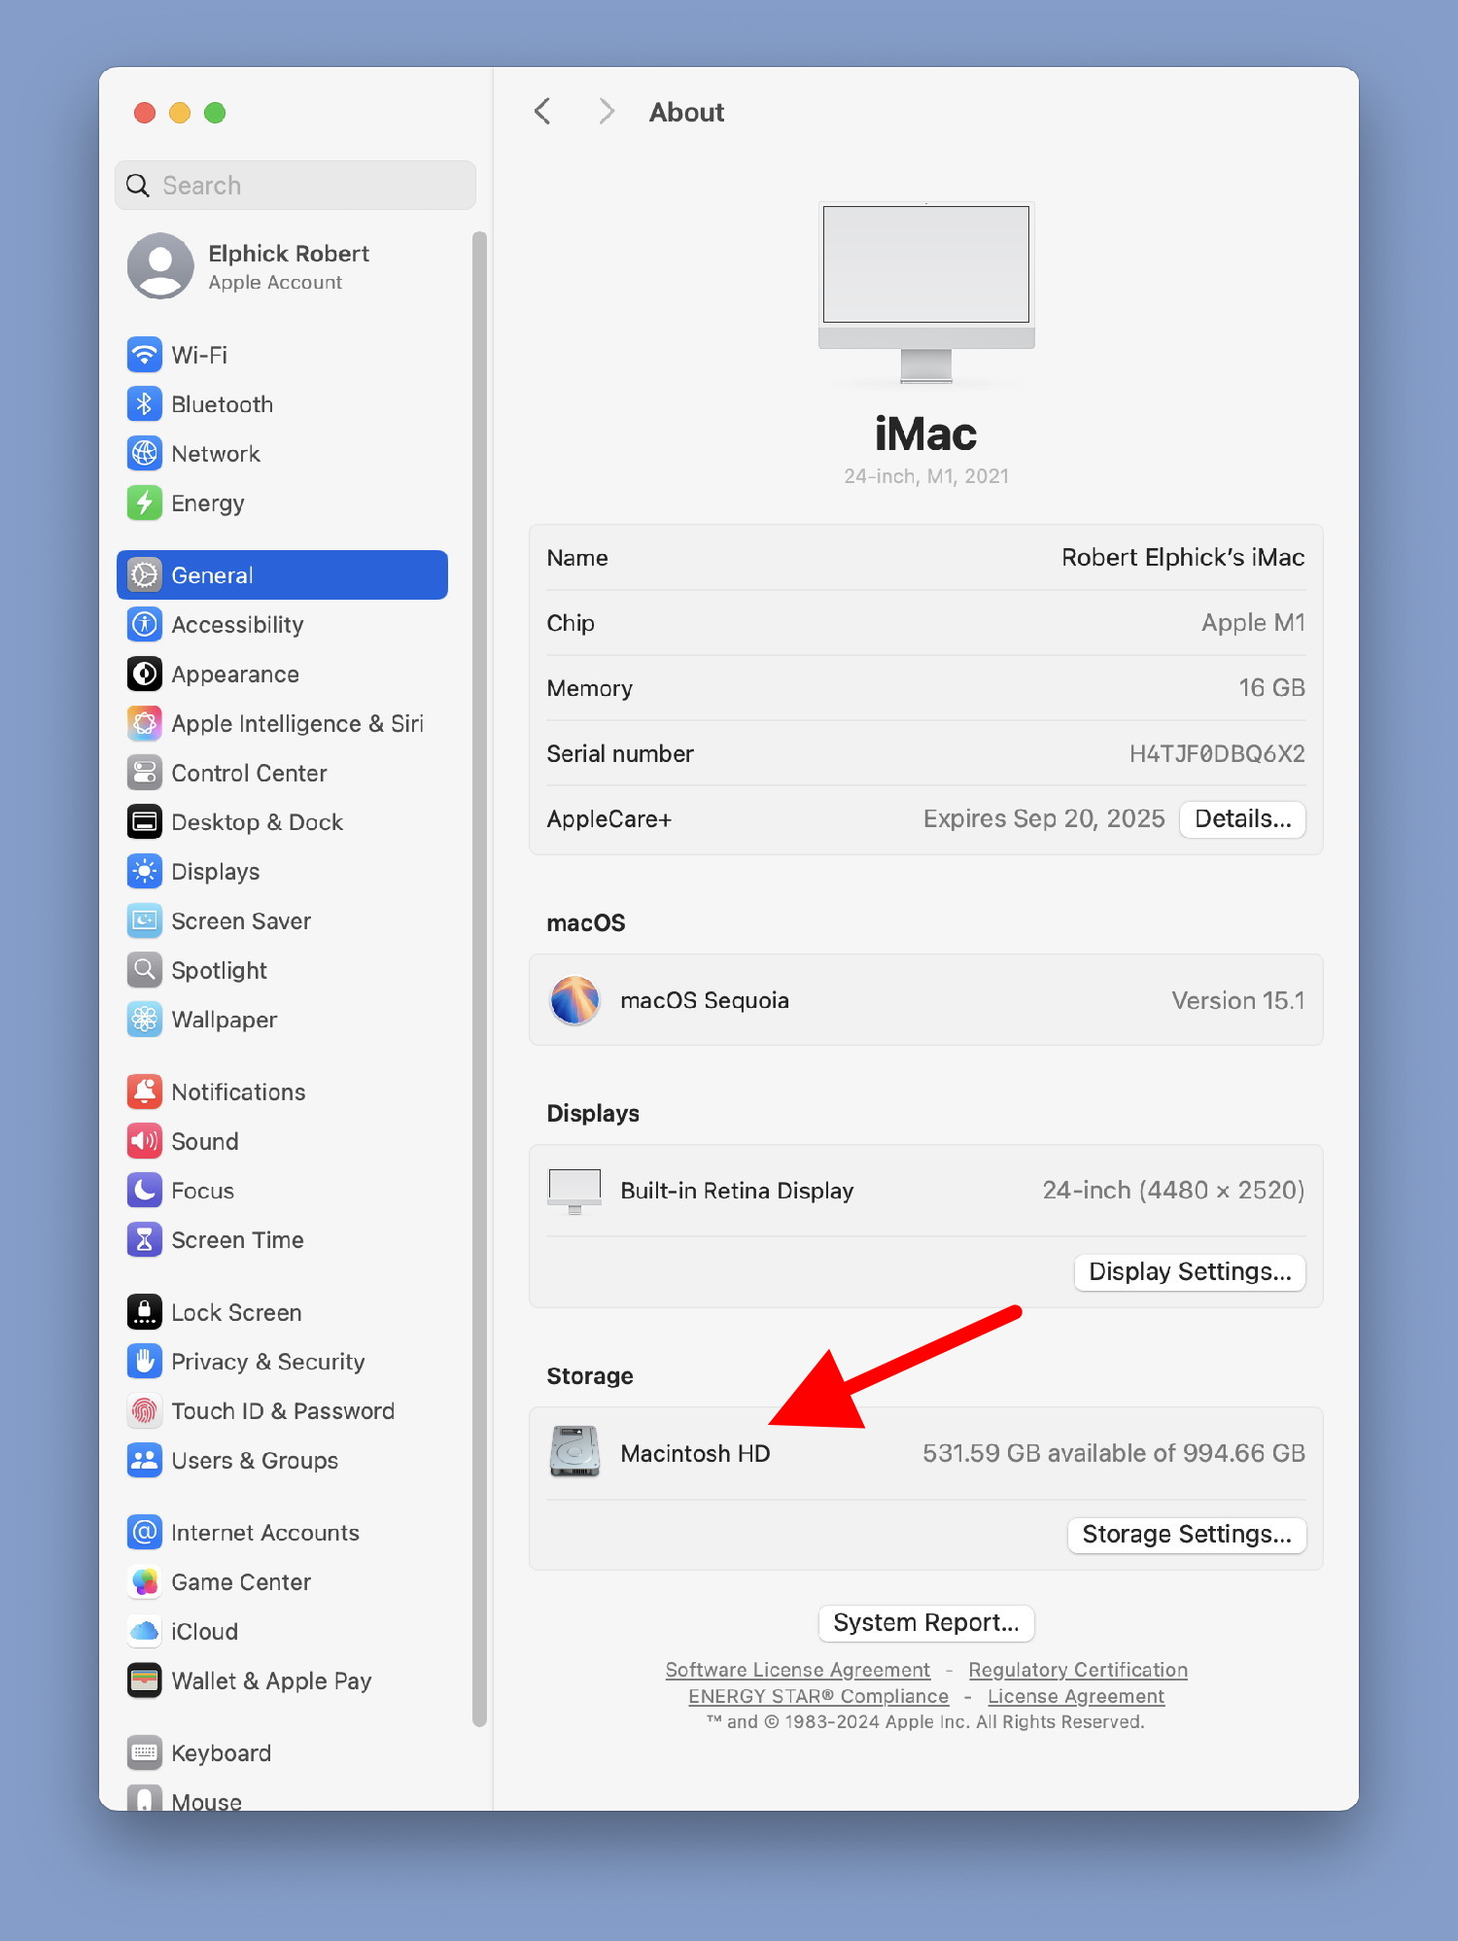
Task: Open Screen Time hourglass icon
Action: coord(145,1240)
